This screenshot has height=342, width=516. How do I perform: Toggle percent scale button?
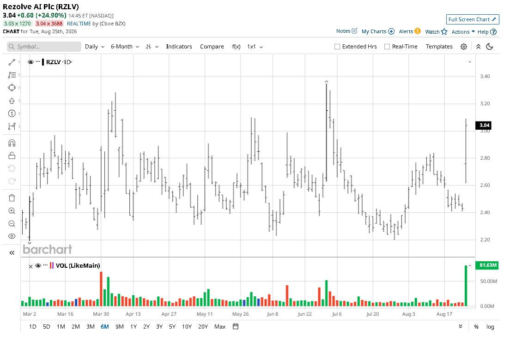point(476,327)
